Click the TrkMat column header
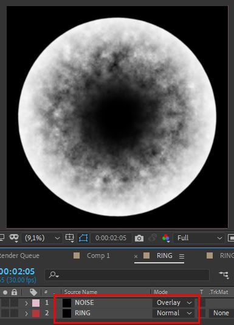This screenshot has height=325, width=234. pyautogui.click(x=219, y=292)
